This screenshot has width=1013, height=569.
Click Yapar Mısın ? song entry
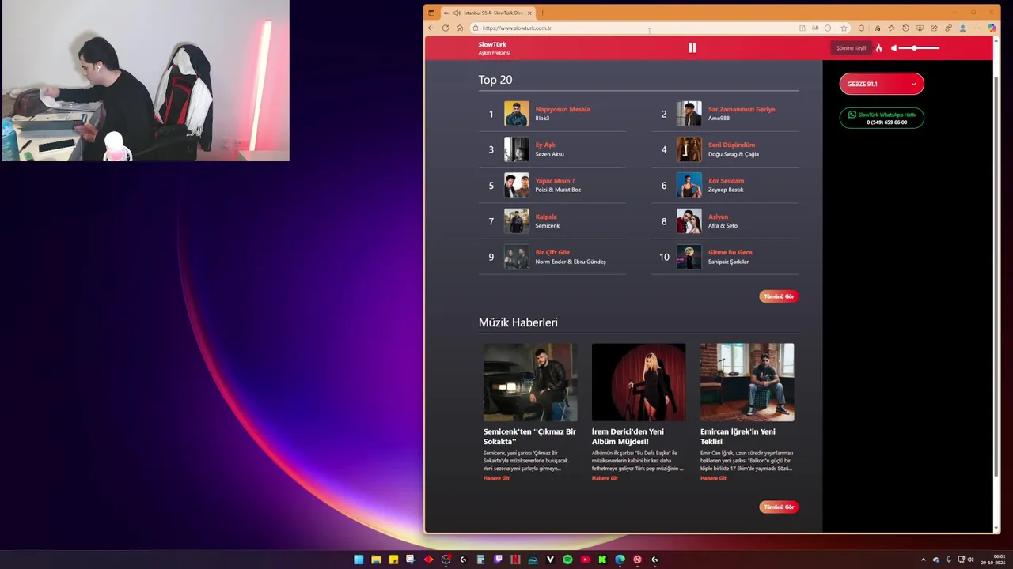[x=555, y=181]
